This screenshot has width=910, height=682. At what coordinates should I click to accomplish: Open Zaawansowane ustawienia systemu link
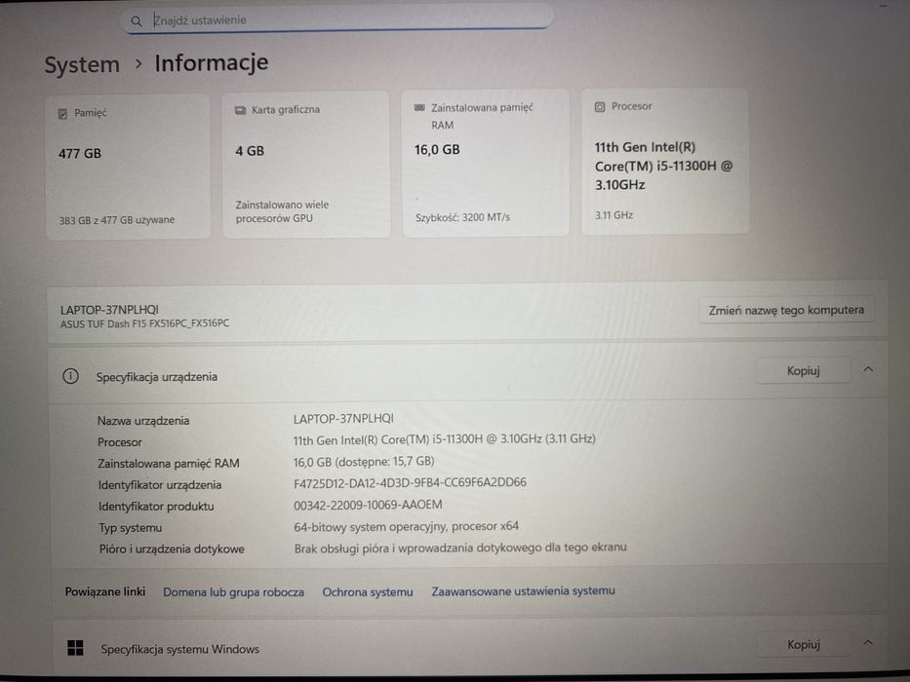coord(523,591)
